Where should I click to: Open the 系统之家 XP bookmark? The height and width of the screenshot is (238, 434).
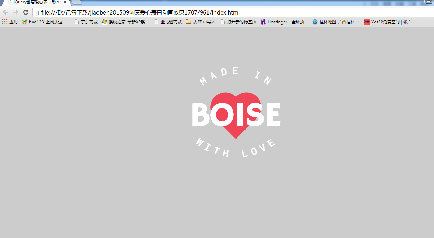125,22
